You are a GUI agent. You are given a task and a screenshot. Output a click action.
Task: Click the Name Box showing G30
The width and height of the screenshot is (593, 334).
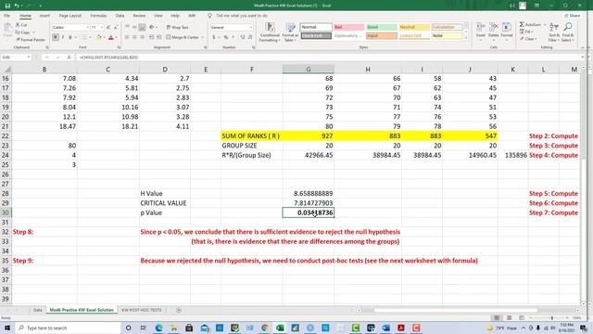click(x=16, y=58)
